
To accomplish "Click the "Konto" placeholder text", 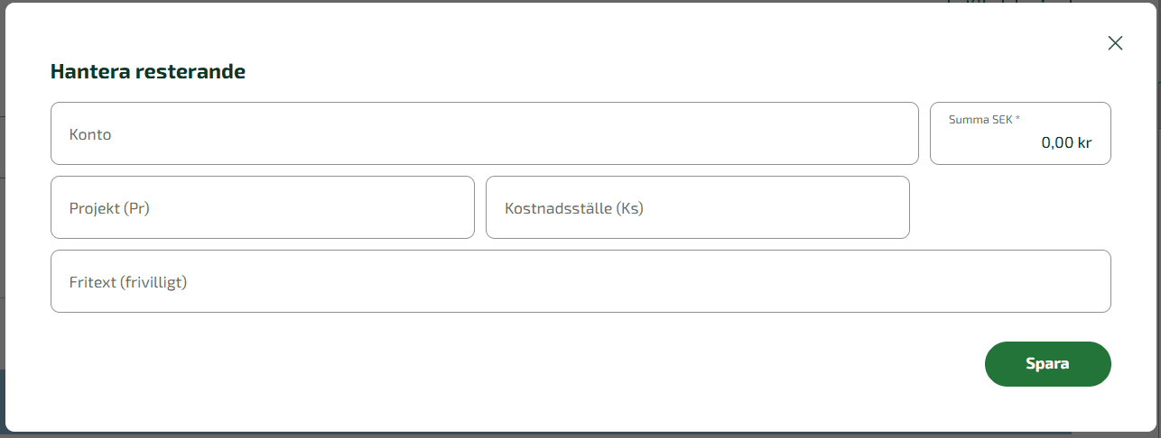I will [90, 134].
